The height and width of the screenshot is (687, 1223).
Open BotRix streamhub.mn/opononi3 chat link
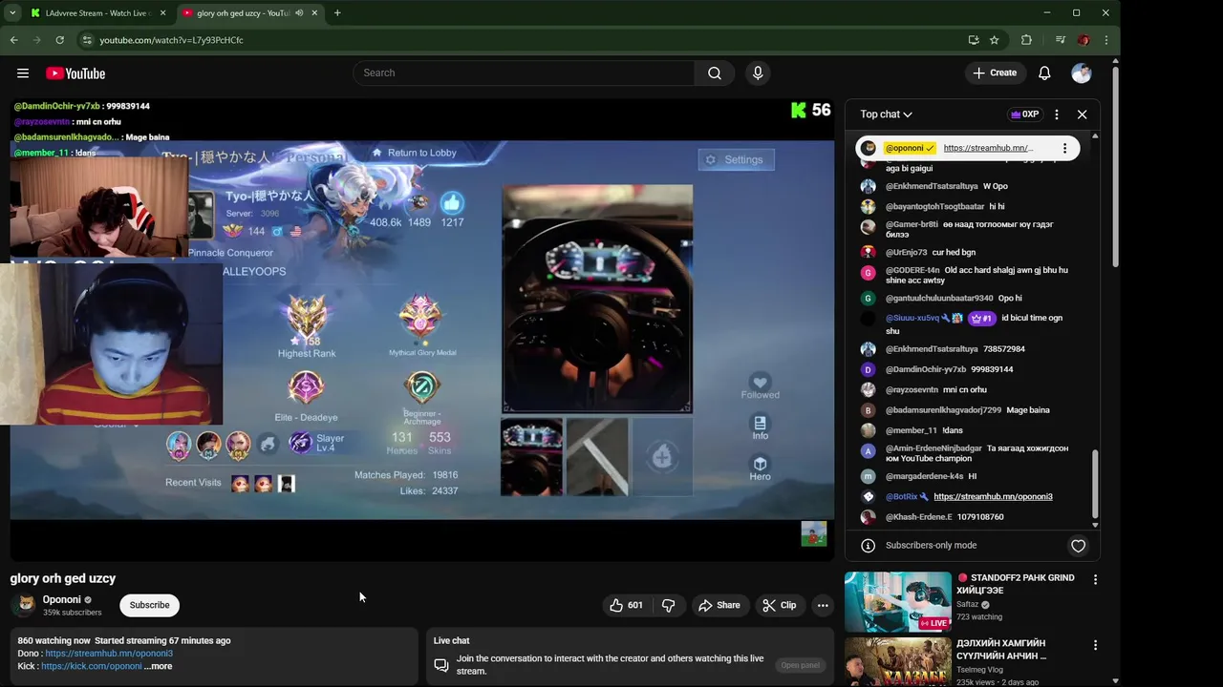pos(993,496)
